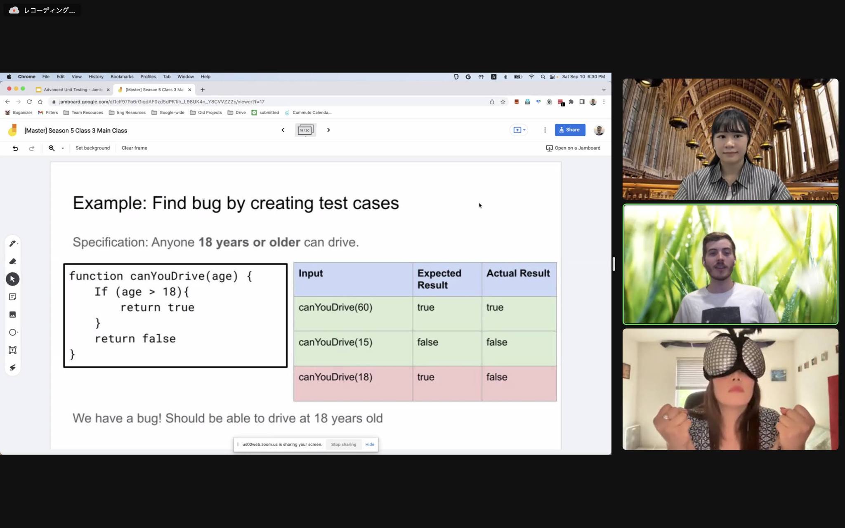Add a sticky note

coord(12,297)
